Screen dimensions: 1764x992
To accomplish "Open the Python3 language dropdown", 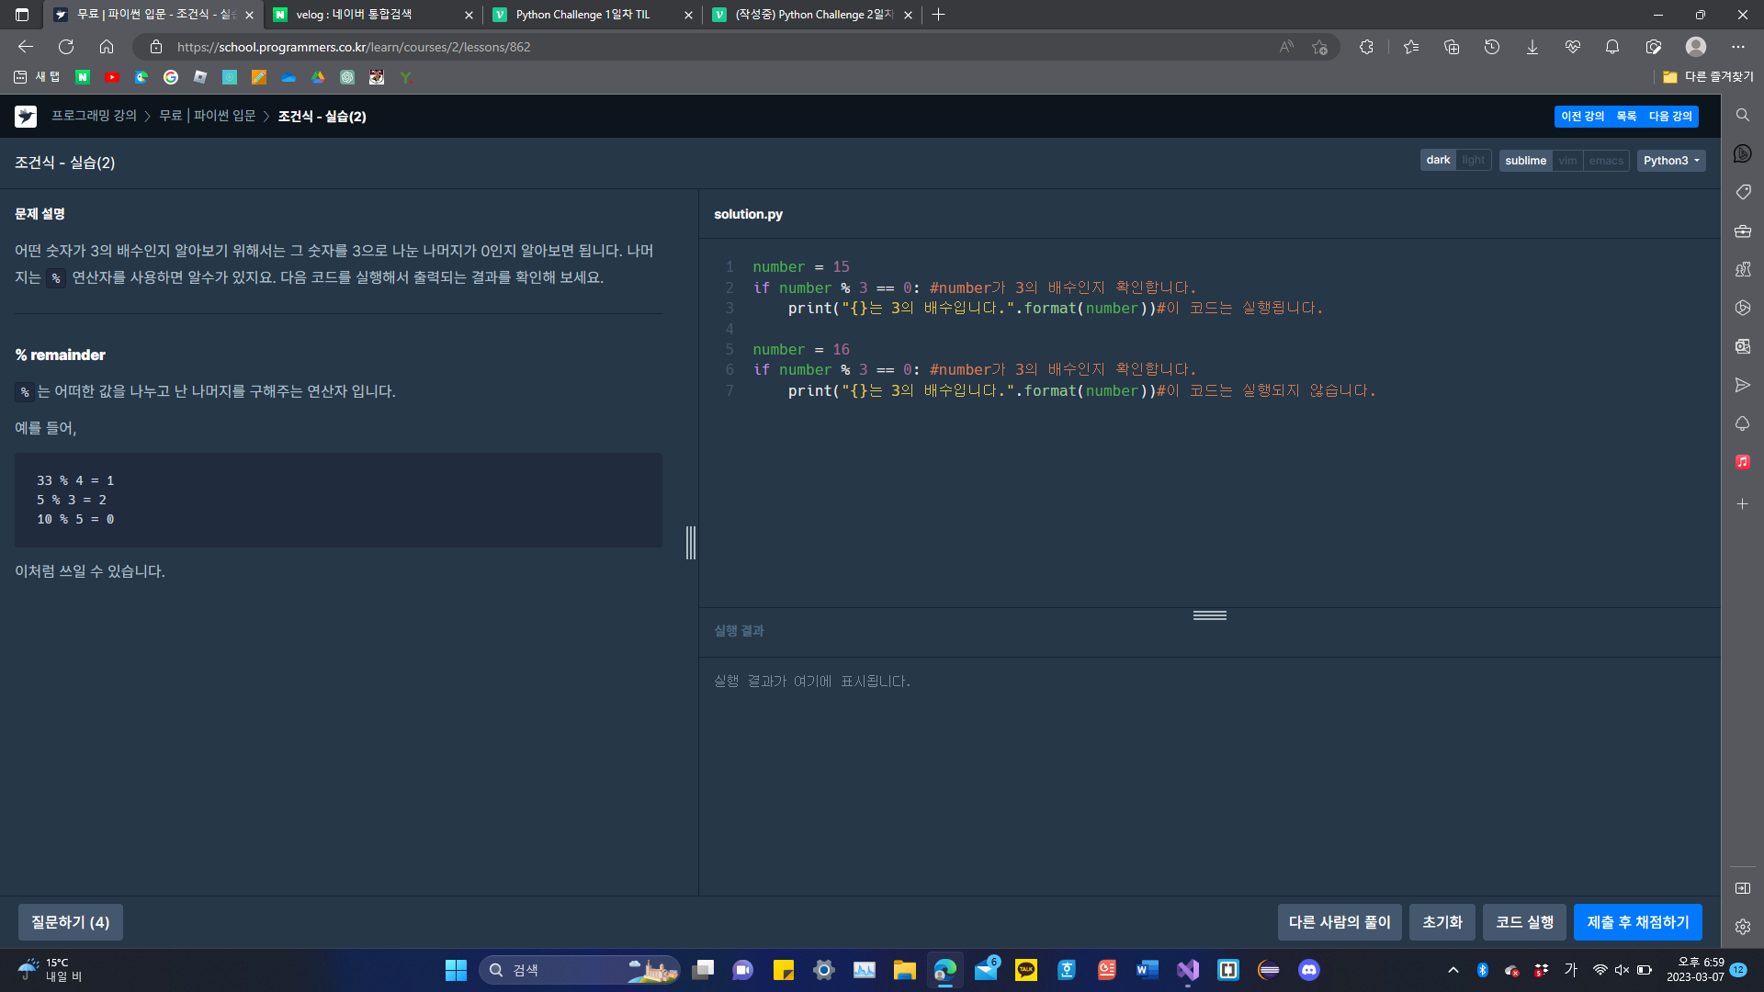I will pyautogui.click(x=1670, y=161).
